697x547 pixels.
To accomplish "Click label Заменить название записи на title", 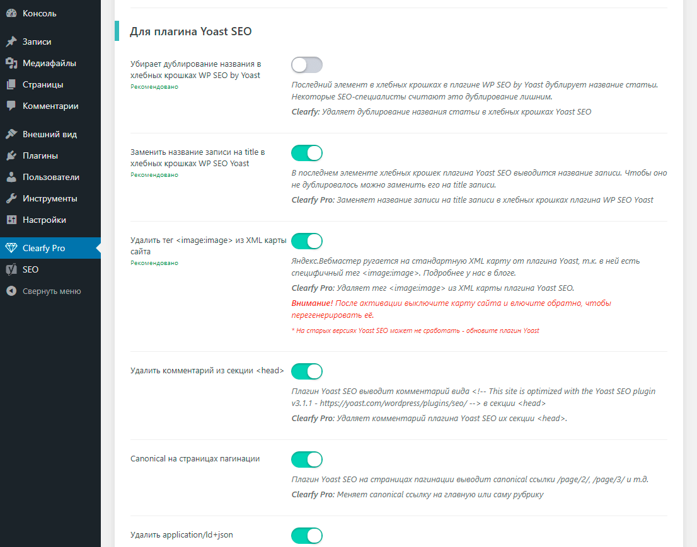I will click(x=197, y=157).
